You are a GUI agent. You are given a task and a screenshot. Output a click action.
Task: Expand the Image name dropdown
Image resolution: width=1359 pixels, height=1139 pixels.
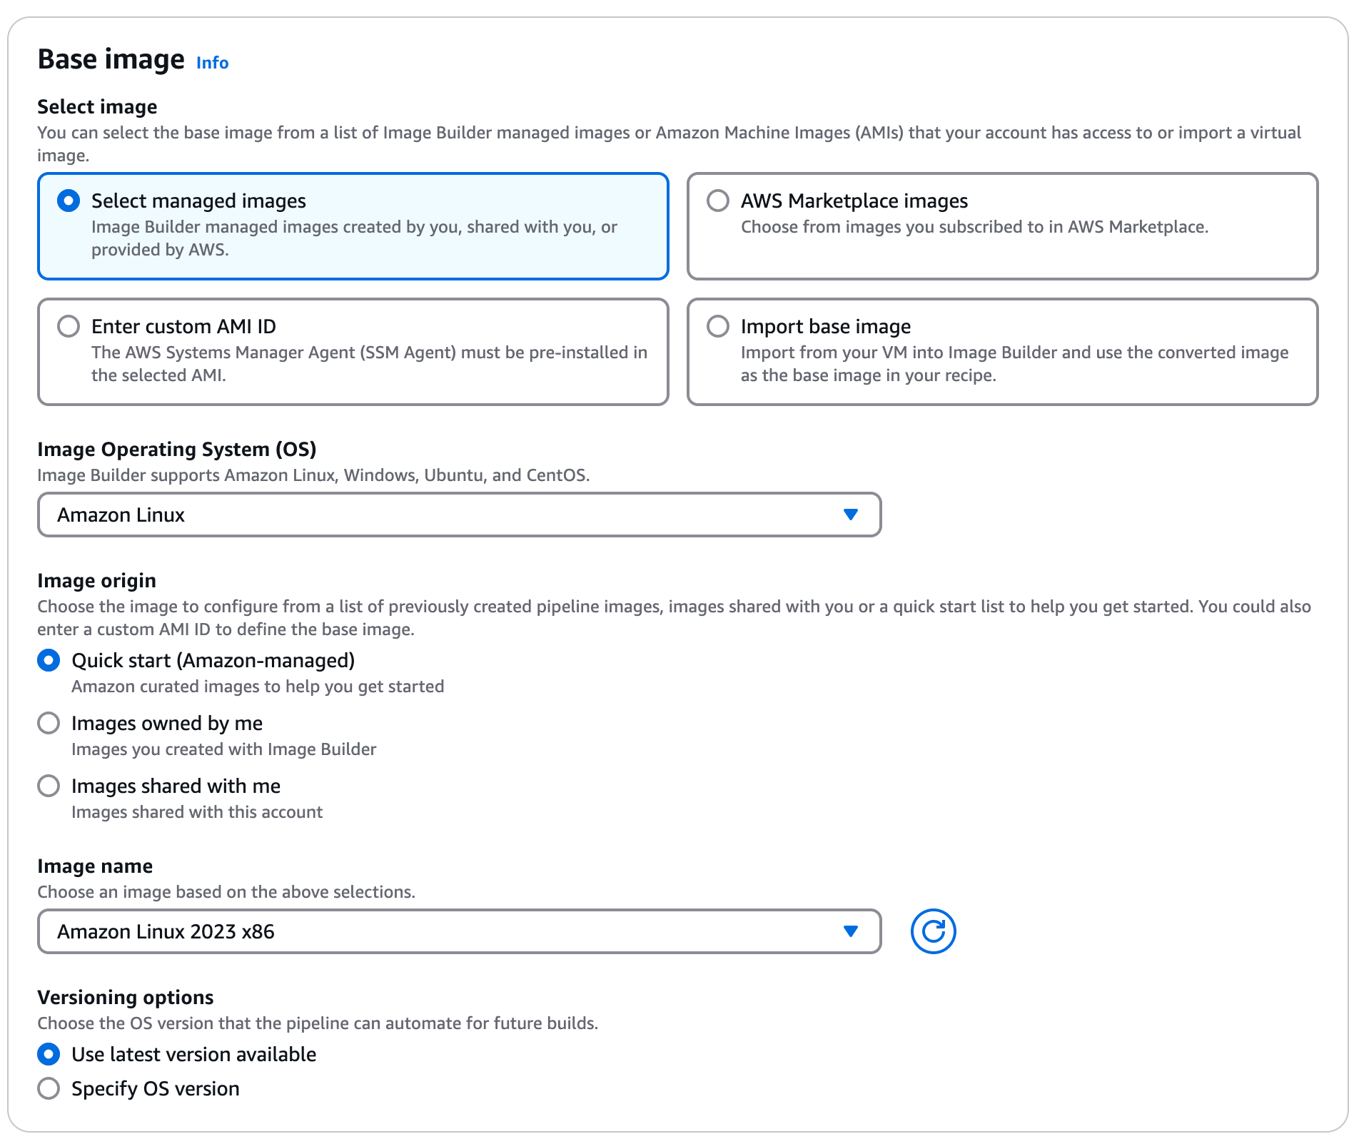(458, 931)
